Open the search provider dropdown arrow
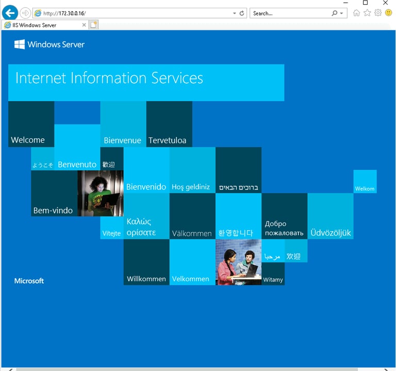 point(342,13)
